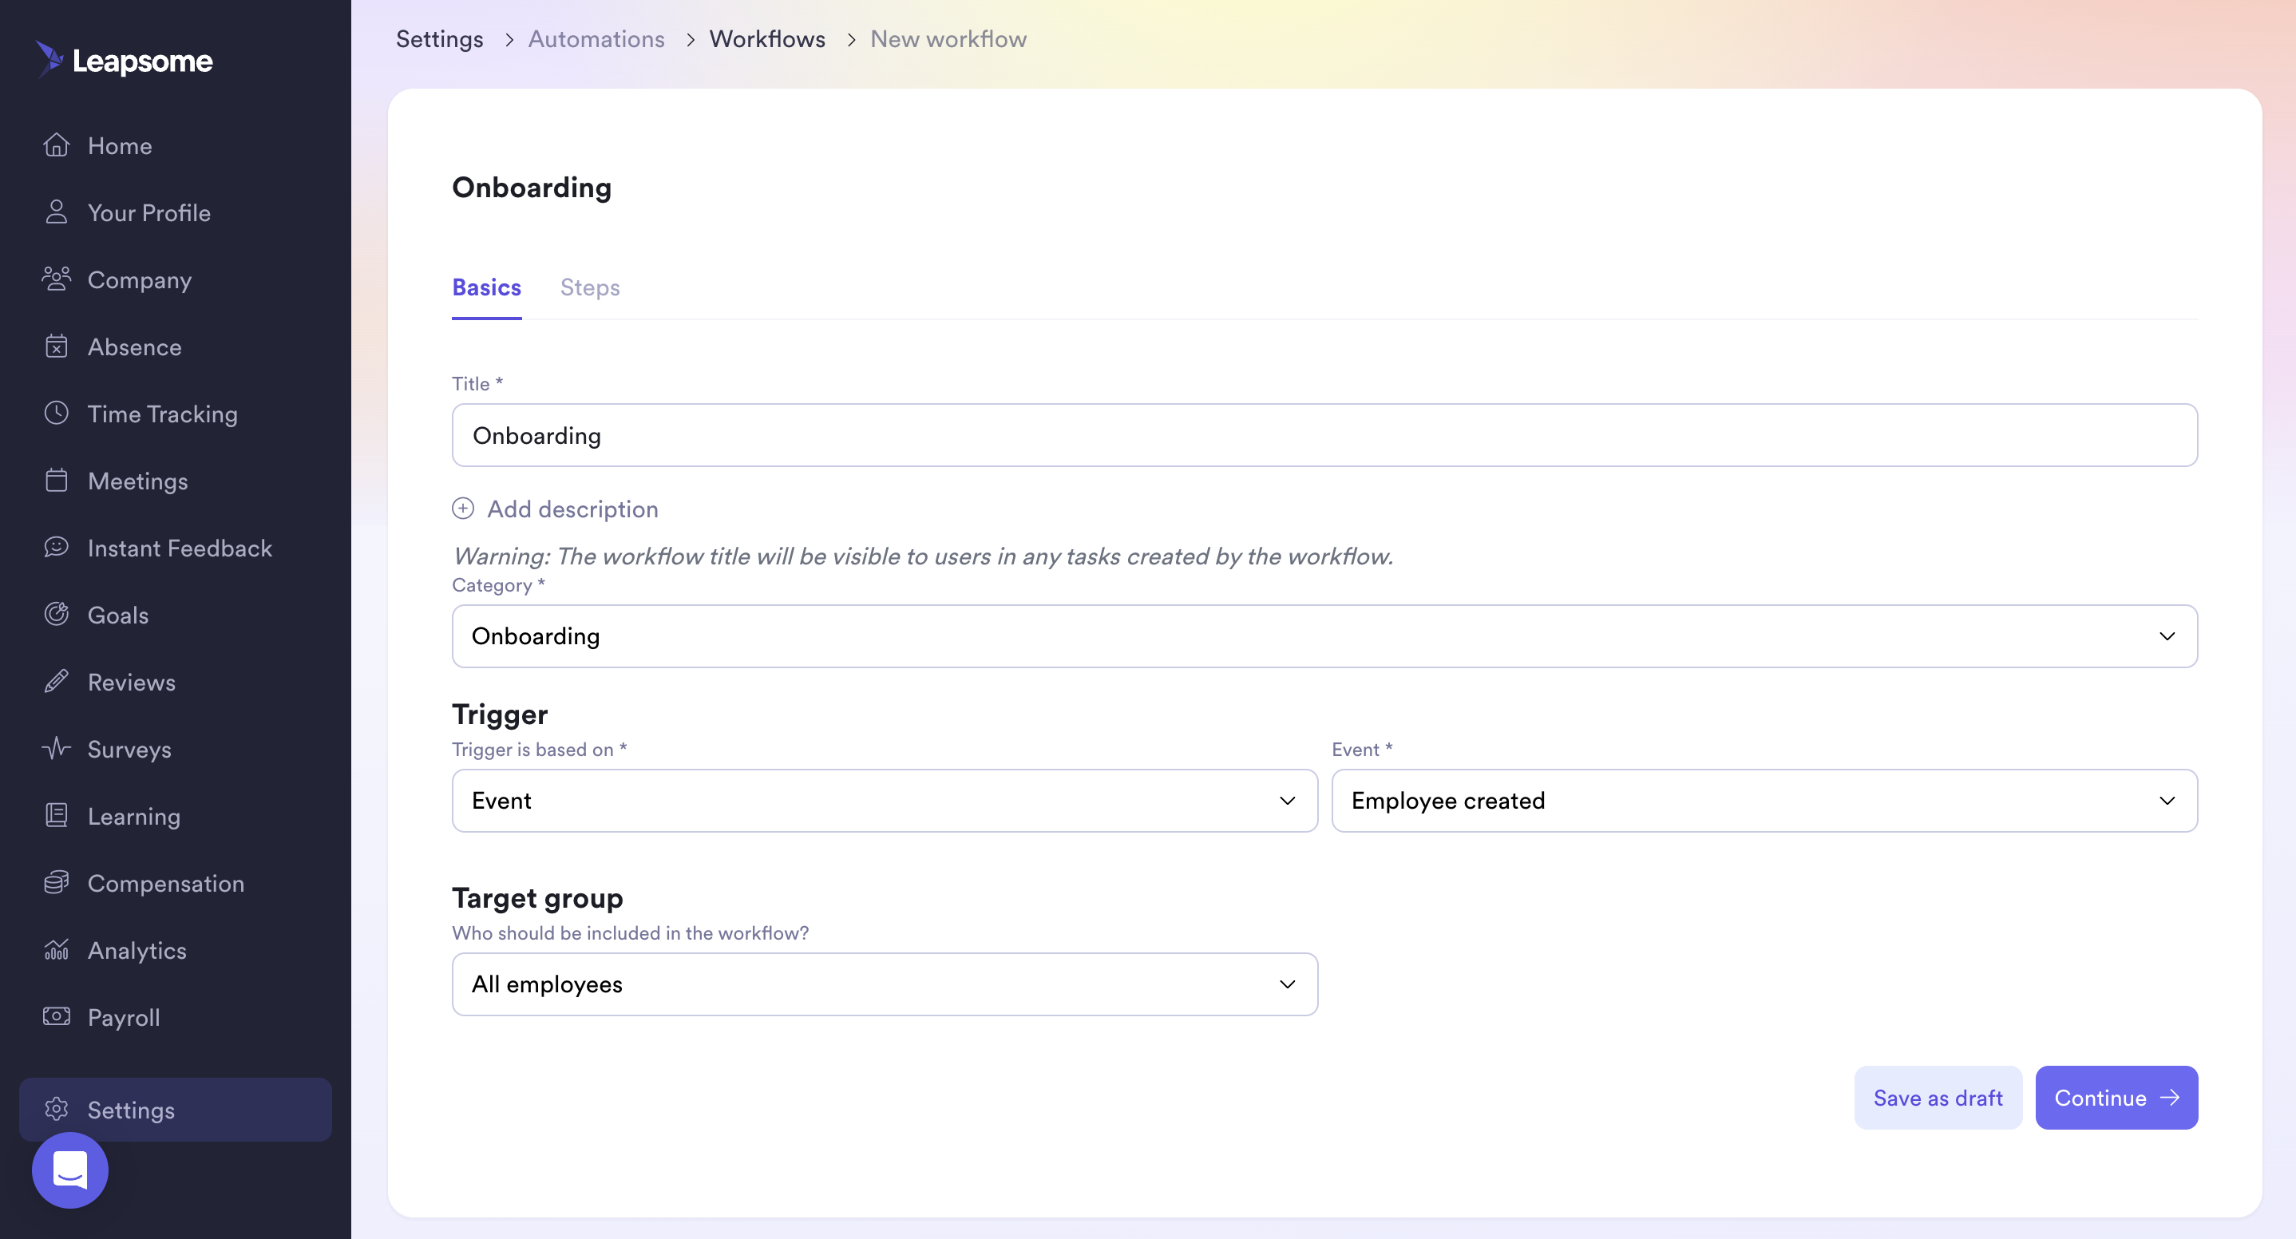Click the Onboarding page heading
This screenshot has height=1239, width=2296.
click(x=532, y=187)
